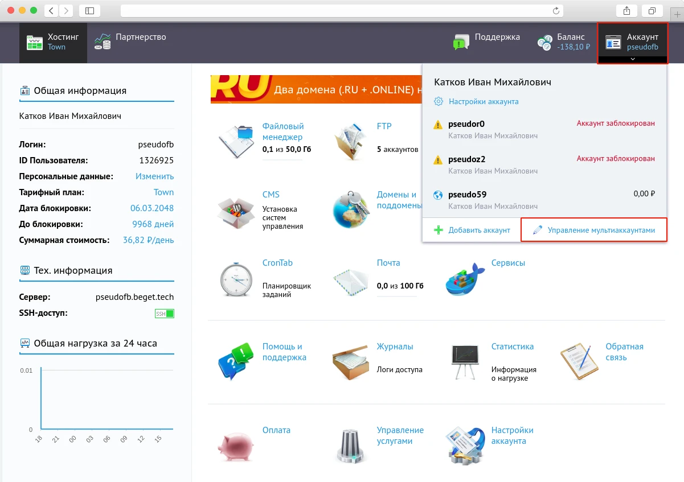Click the Обратная связь clipboard icon
Image resolution: width=684 pixels, height=482 pixels.
(x=579, y=361)
